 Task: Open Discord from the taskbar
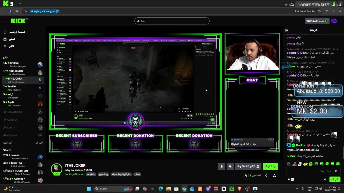point(208,189)
